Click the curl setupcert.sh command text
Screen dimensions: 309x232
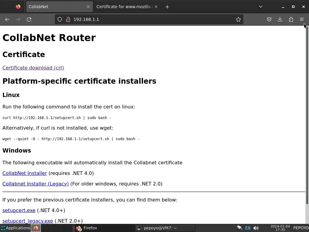pos(57,118)
